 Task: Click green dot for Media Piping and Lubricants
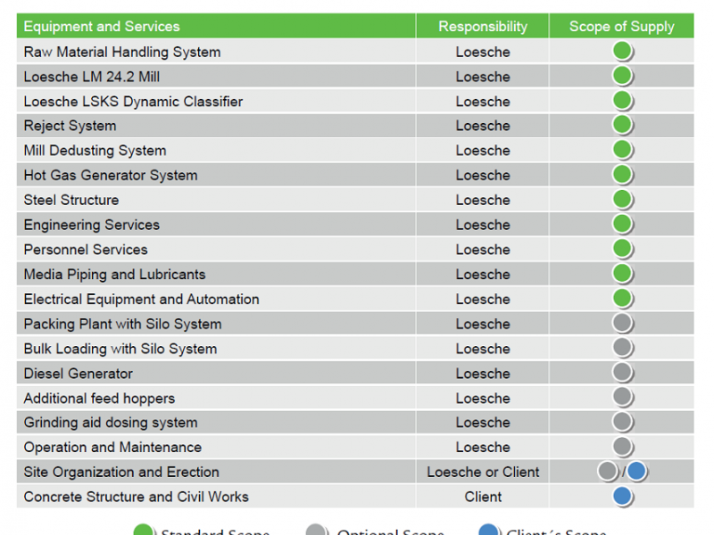coord(622,274)
